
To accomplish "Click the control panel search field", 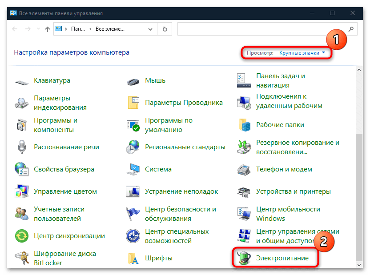I will click(262, 29).
